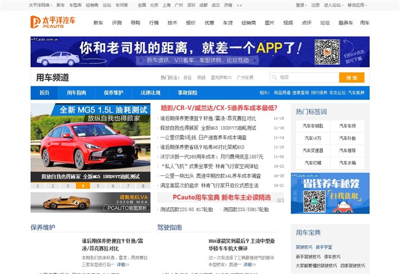Open 详细>> under 保养维护 article
The height and width of the screenshot is (274, 400).
point(123,264)
